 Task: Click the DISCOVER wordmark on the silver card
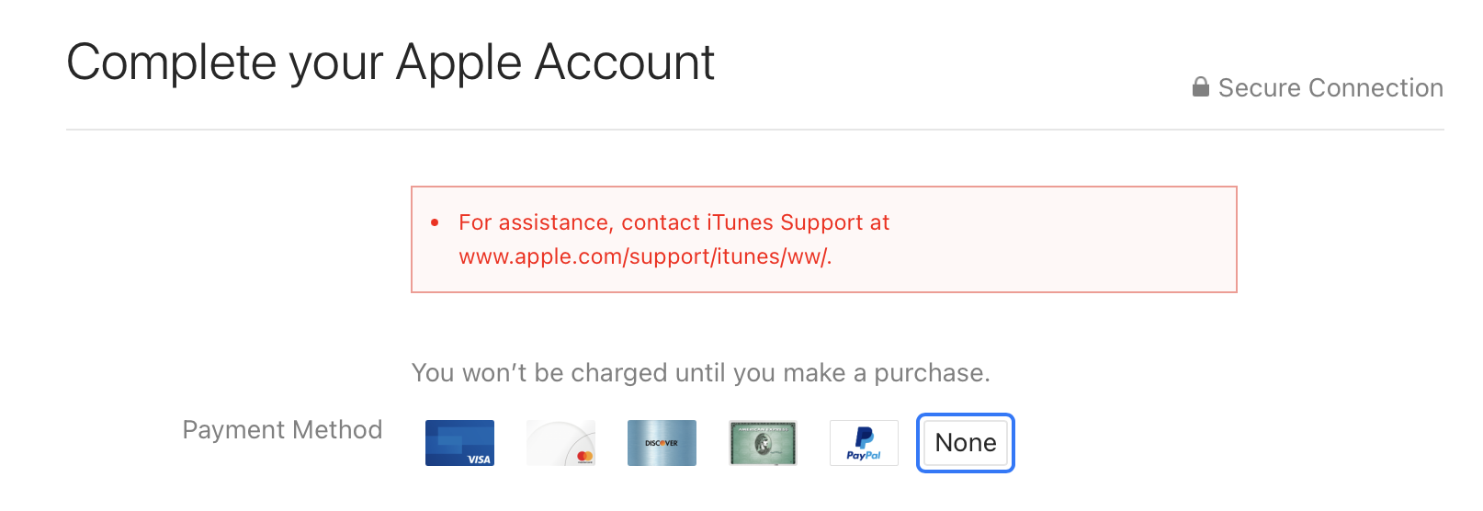pos(662,443)
